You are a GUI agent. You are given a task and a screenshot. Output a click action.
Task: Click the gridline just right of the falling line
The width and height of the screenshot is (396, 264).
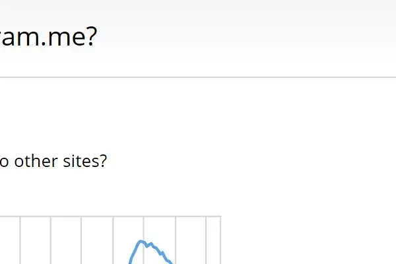tap(176, 240)
